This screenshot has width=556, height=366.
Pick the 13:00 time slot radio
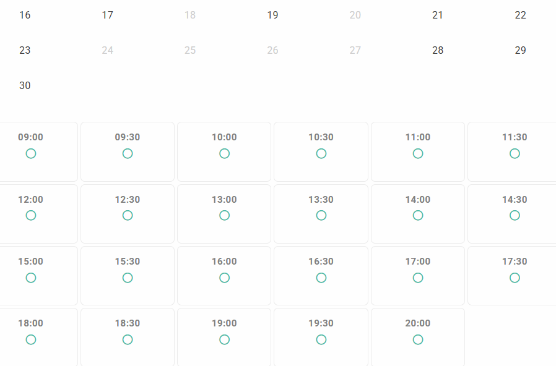(224, 215)
